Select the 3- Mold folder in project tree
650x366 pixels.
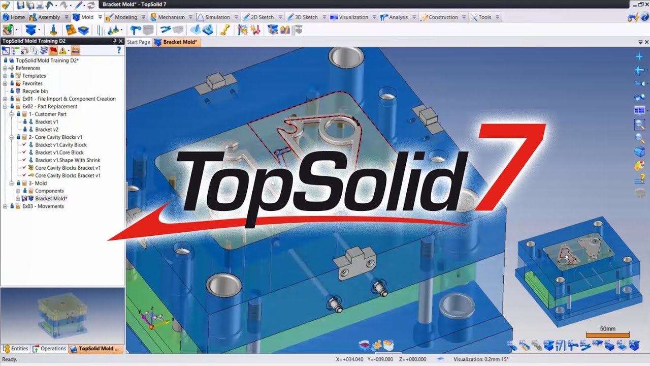tap(38, 184)
